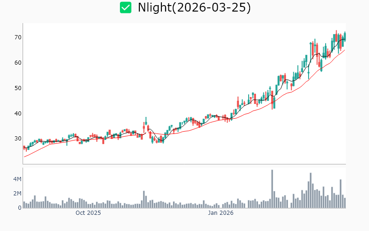Click the 4M volume axis label
Image resolution: width=369 pixels, height=231 pixels.
click(17, 179)
